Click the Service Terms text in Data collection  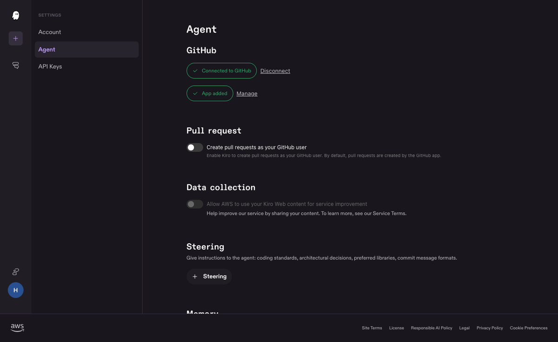click(389, 214)
